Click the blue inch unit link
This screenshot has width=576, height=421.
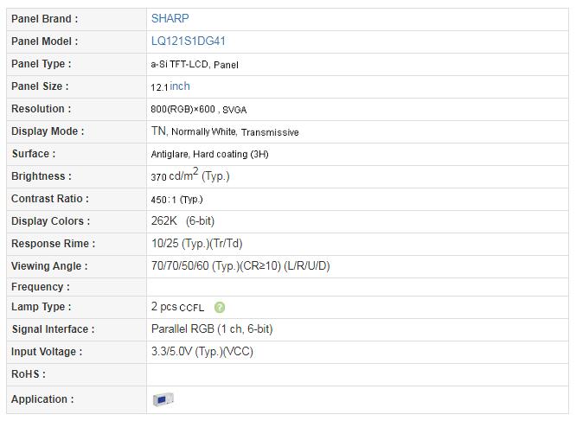click(180, 86)
